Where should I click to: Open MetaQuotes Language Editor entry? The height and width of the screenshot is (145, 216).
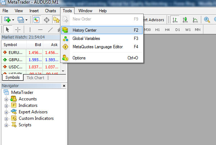point(102,47)
